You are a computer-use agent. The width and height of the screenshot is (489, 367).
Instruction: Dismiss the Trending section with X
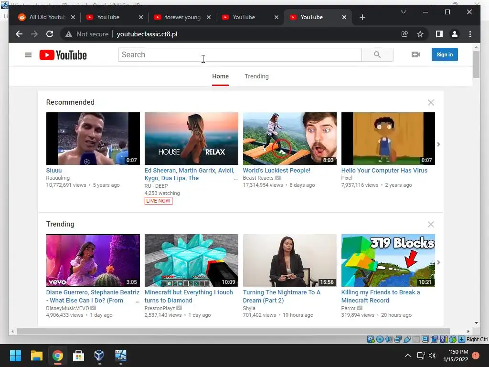[431, 225]
